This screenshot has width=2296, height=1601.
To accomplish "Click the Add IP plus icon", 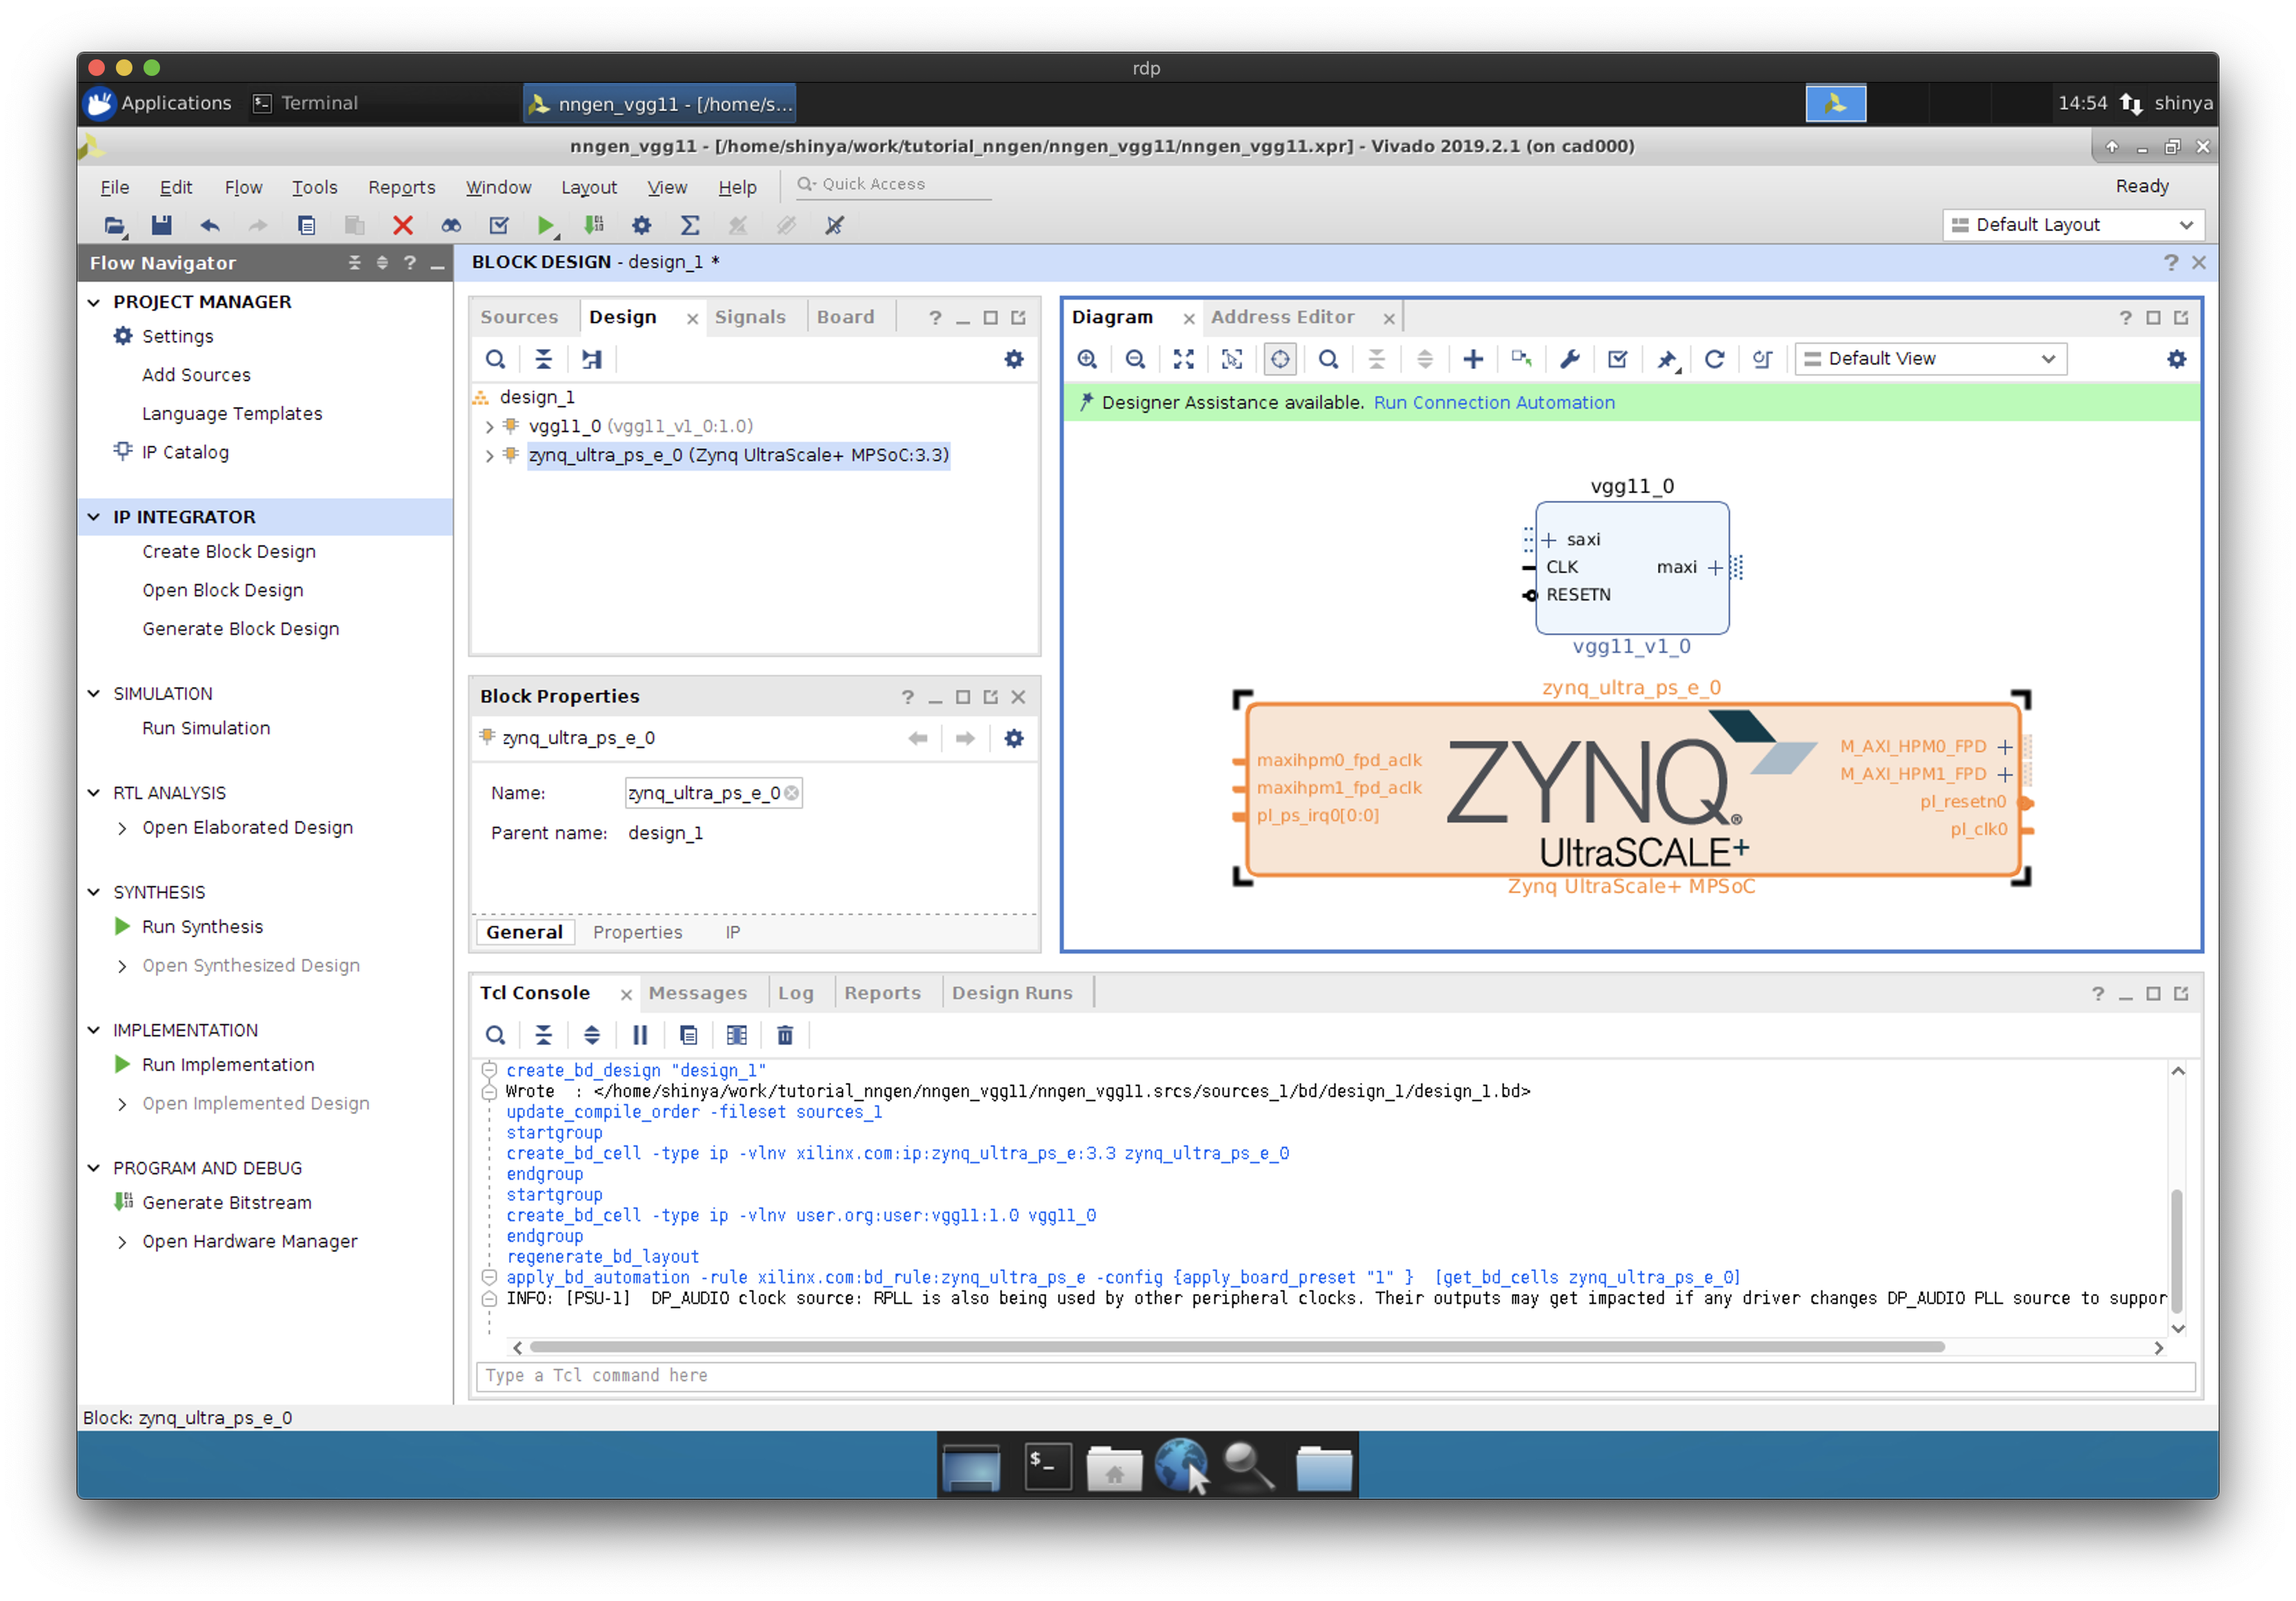I will [x=1472, y=359].
